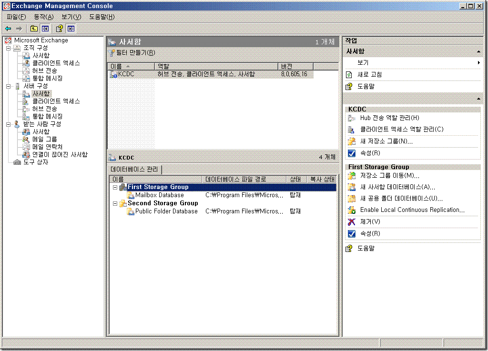
Task: Select 허브 전송 under 조직 구성
Action: [x=44, y=70]
